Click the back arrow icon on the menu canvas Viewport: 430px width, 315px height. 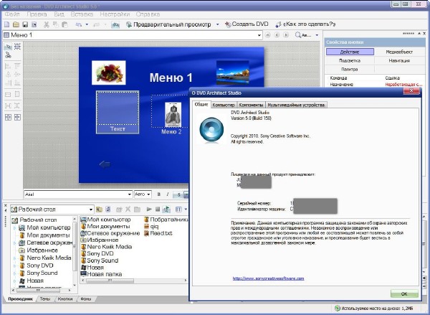coord(105,165)
